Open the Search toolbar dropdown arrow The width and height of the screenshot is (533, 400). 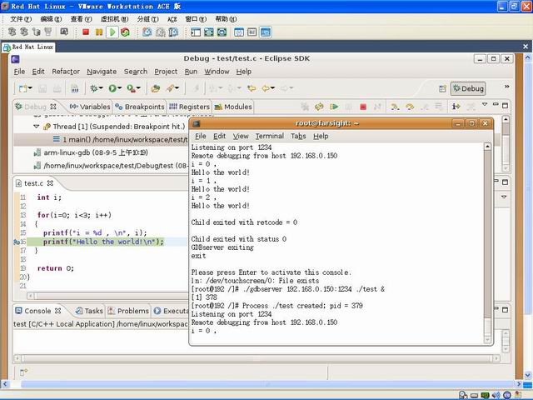177,88
